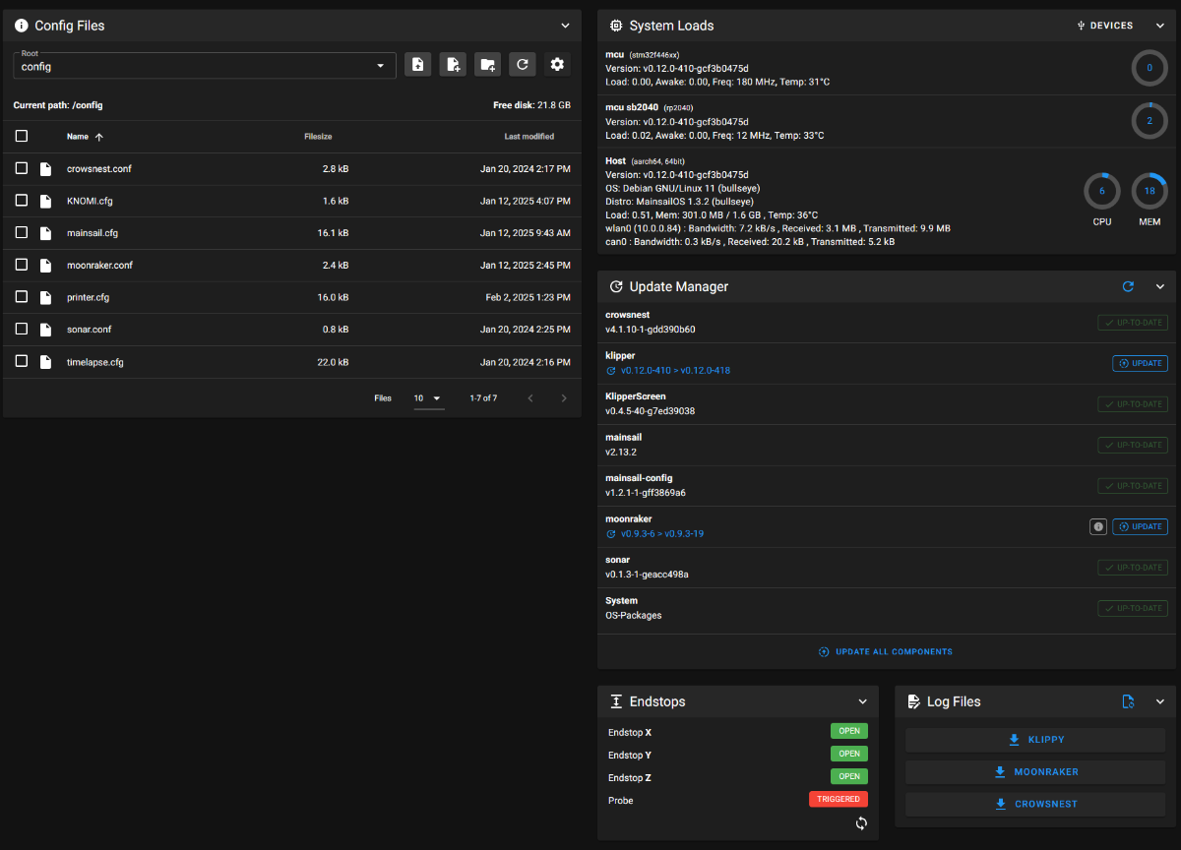The height and width of the screenshot is (850, 1181).
Task: Click the chip icon beside System Loads title
Action: coord(616,26)
